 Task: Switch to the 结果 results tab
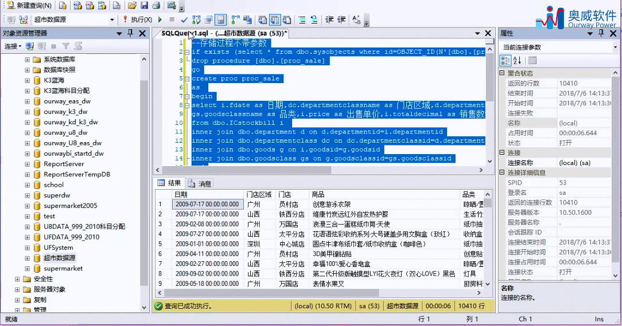coord(170,183)
